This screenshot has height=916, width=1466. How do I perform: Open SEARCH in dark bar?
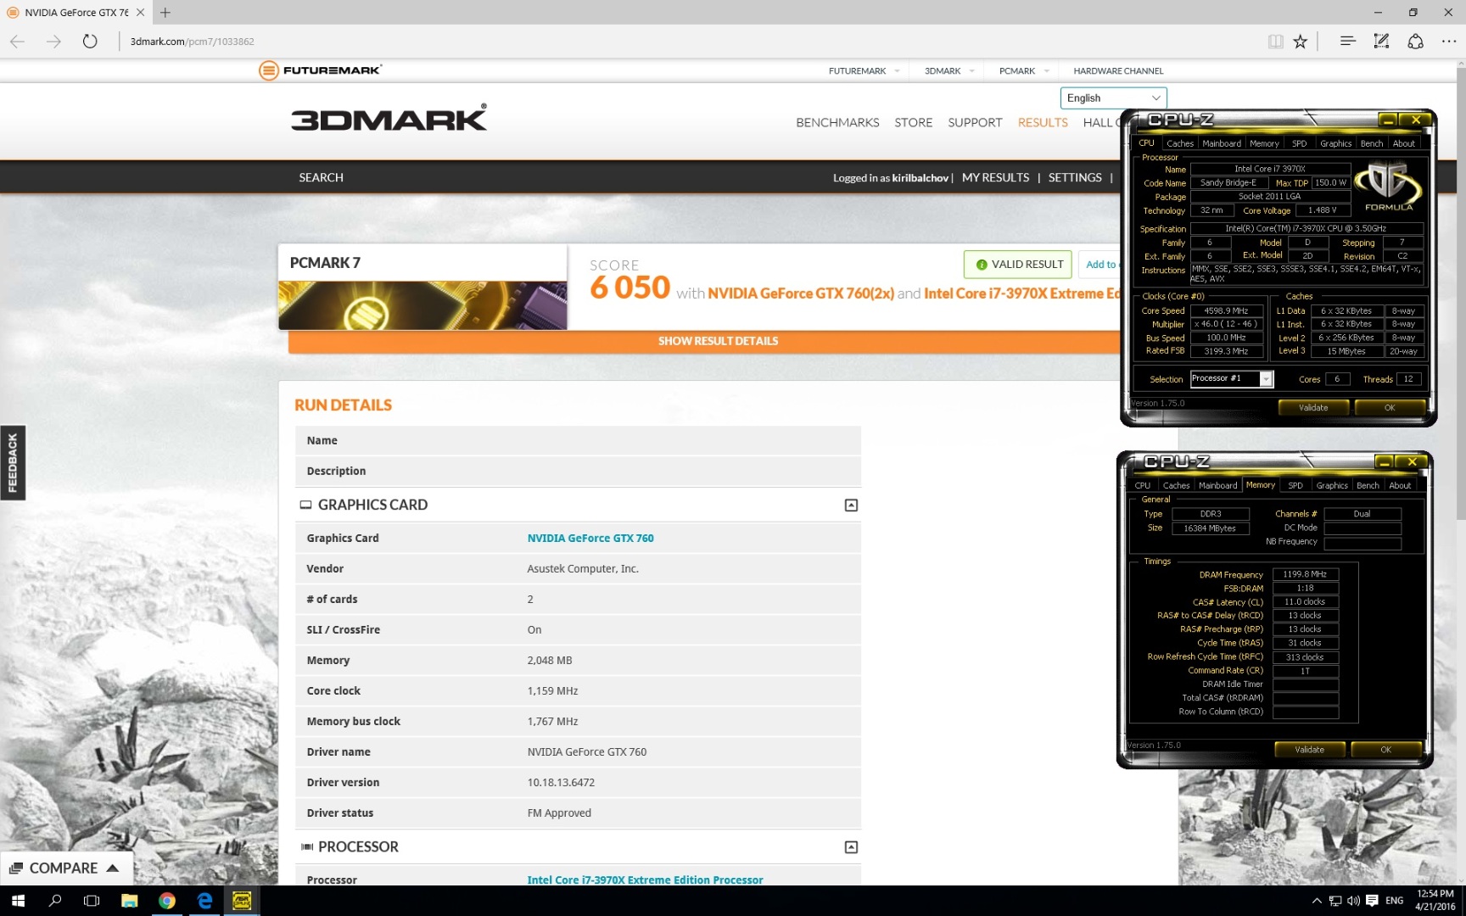(321, 178)
